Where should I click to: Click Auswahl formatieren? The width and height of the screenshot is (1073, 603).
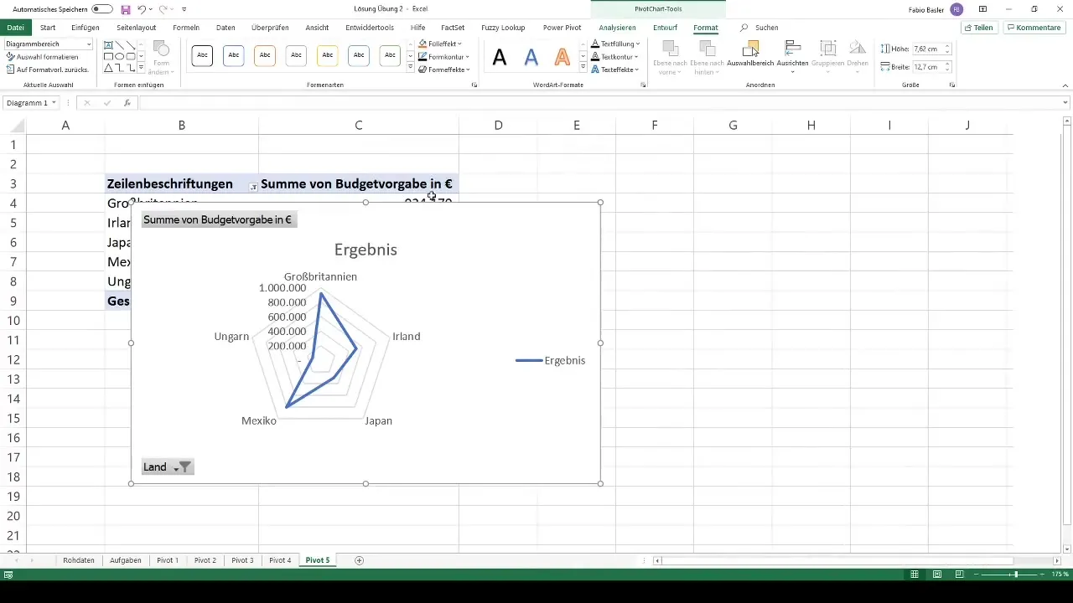(x=42, y=57)
